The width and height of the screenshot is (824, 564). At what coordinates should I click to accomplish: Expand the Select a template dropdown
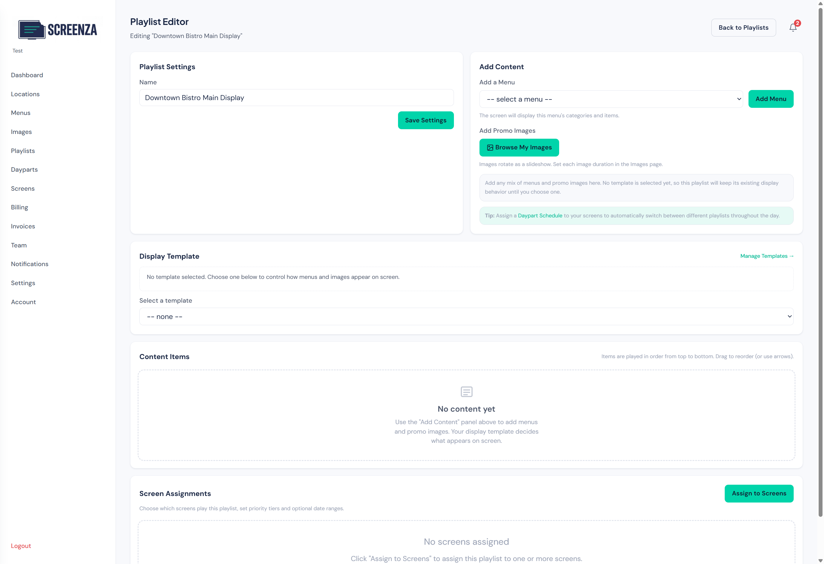point(466,316)
